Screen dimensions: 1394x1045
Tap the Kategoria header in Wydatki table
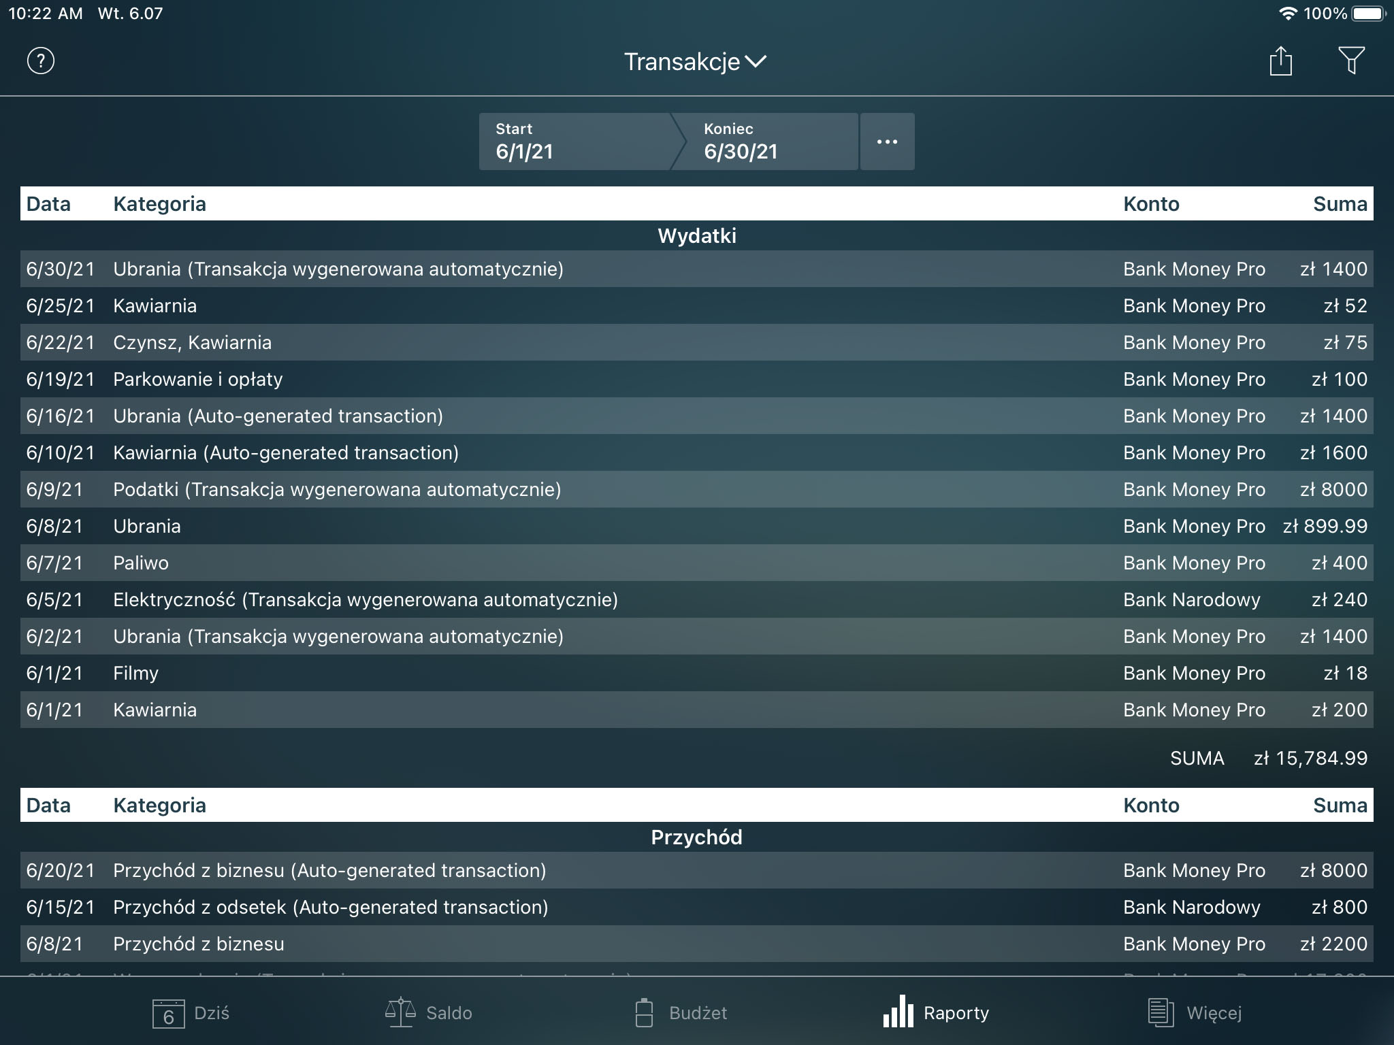pyautogui.click(x=159, y=204)
